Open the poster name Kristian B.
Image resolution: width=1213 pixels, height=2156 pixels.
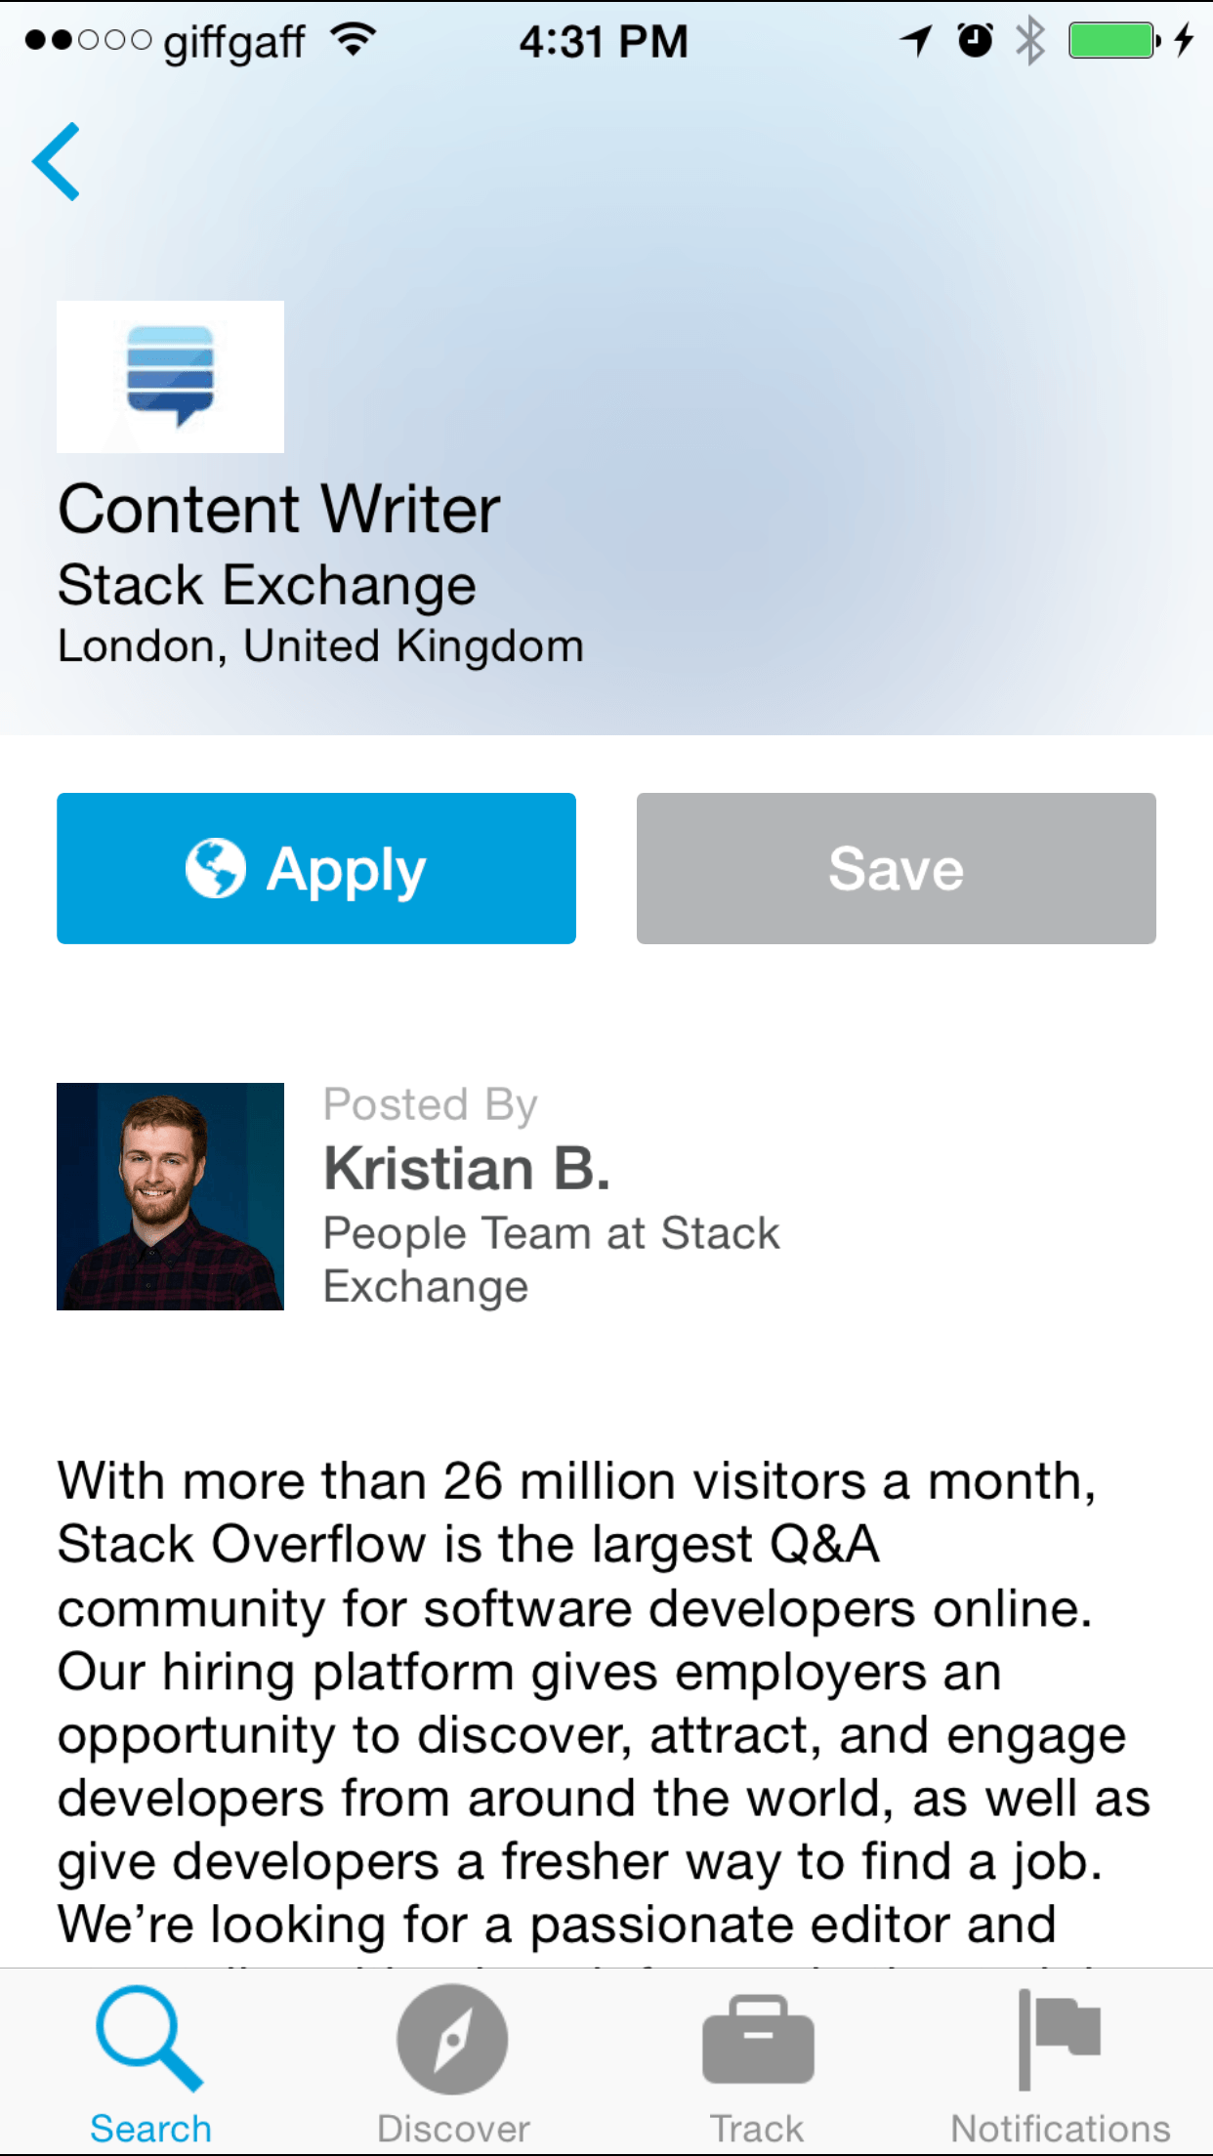click(467, 1168)
